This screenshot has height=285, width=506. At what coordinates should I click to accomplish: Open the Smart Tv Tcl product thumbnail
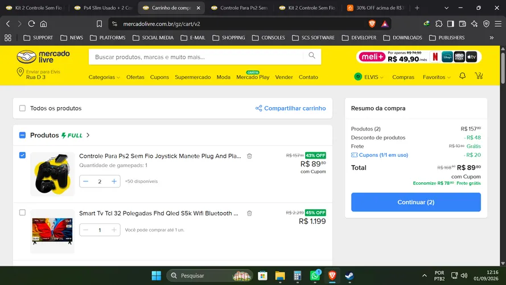click(x=52, y=231)
